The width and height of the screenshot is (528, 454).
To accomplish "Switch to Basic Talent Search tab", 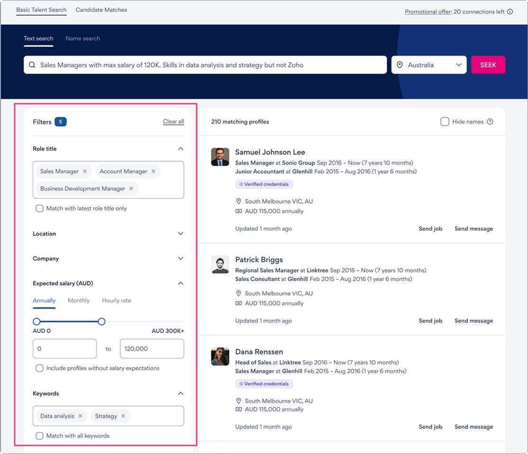I will [41, 10].
